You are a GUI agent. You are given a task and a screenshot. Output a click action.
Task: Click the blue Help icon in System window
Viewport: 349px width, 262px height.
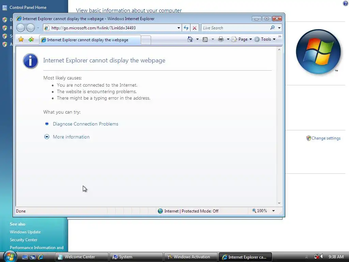pyautogui.click(x=345, y=3)
